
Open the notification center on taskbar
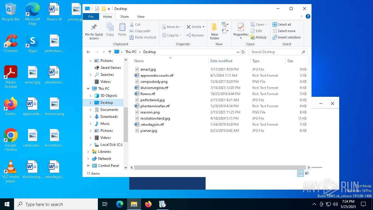(363, 204)
